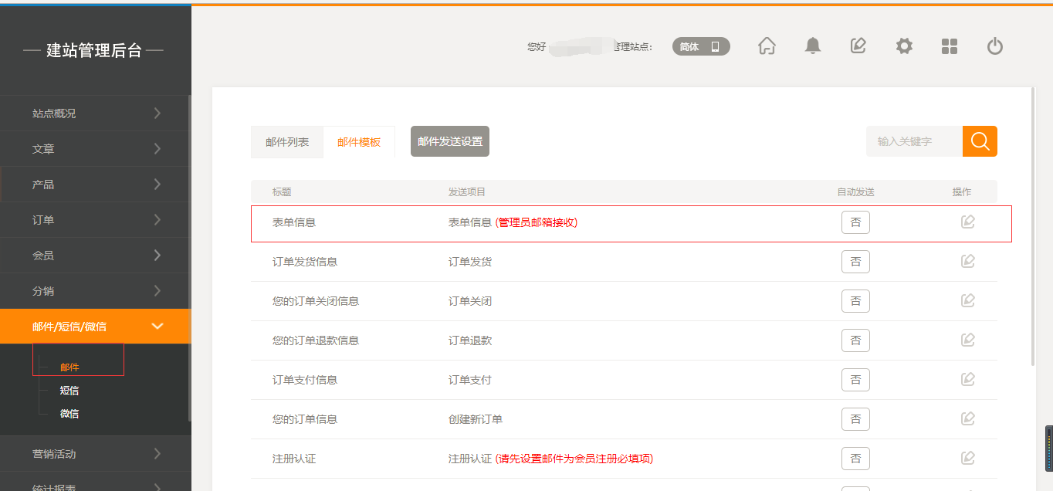Expand the 站点概况 sidebar menu
The width and height of the screenshot is (1053, 491).
95,113
